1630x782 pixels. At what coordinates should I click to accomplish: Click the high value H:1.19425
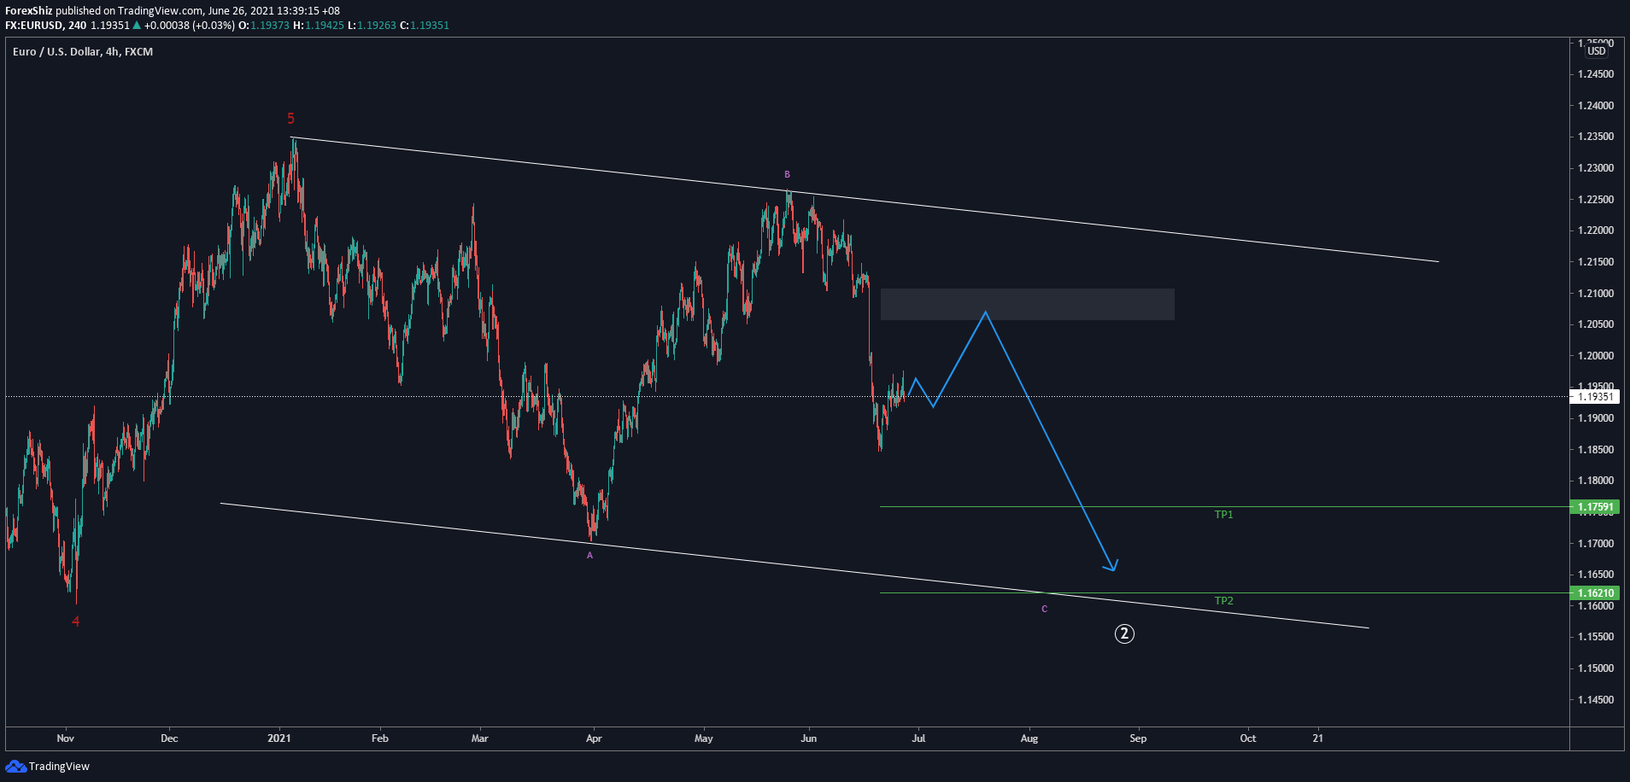(319, 26)
